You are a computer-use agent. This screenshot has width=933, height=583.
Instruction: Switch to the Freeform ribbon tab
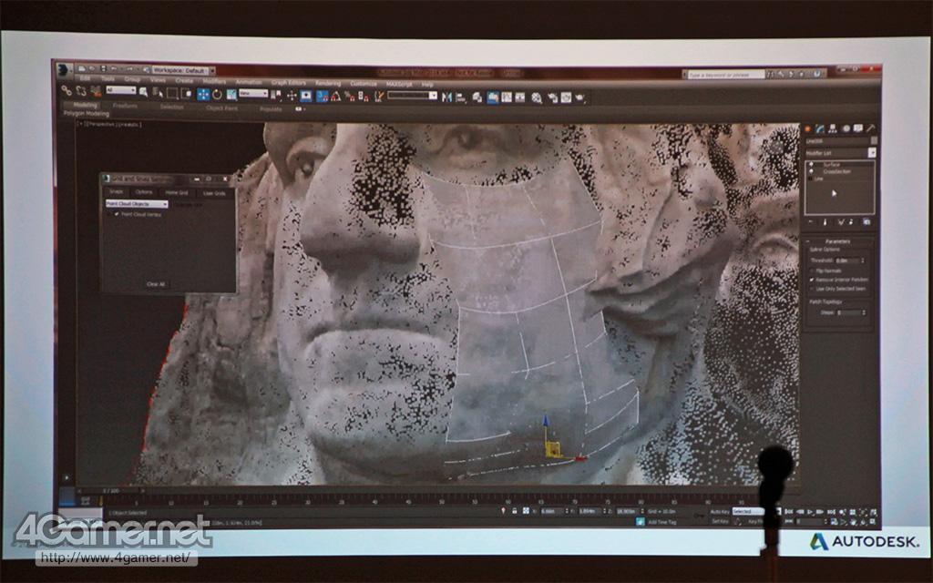[126, 106]
